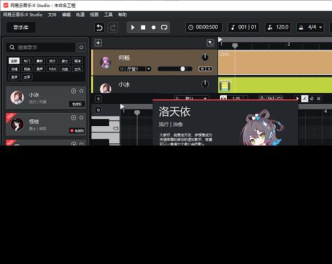Preview the 小冰 singer voice with its play icon
332x264 pixels.
73,91
